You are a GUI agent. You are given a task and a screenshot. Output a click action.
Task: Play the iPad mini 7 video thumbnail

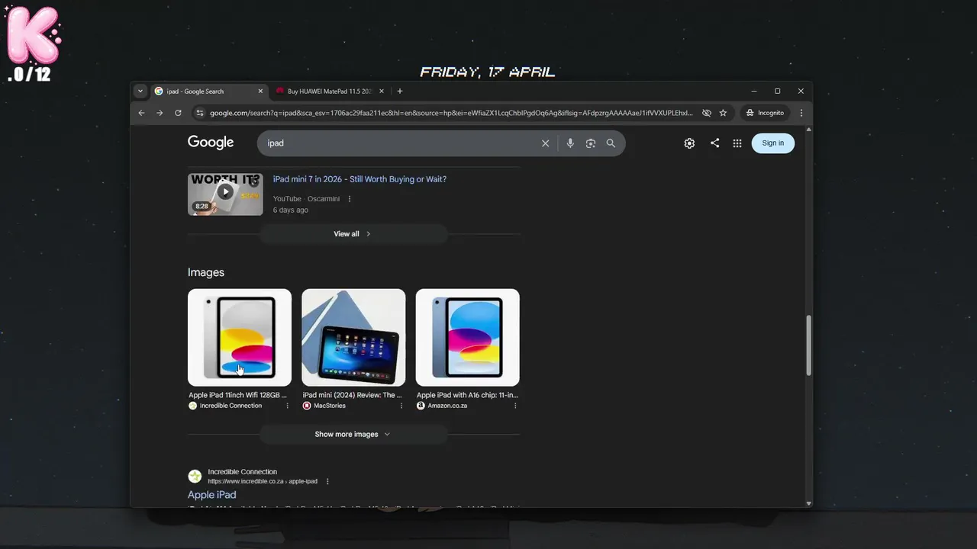[x=225, y=194]
